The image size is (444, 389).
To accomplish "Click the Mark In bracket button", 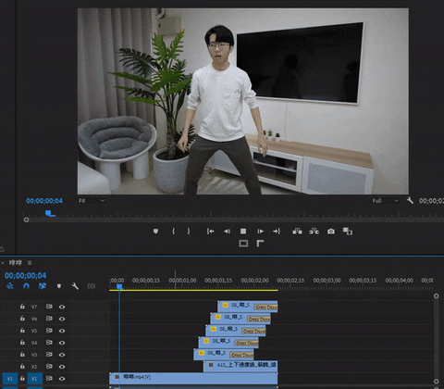I will (x=173, y=231).
